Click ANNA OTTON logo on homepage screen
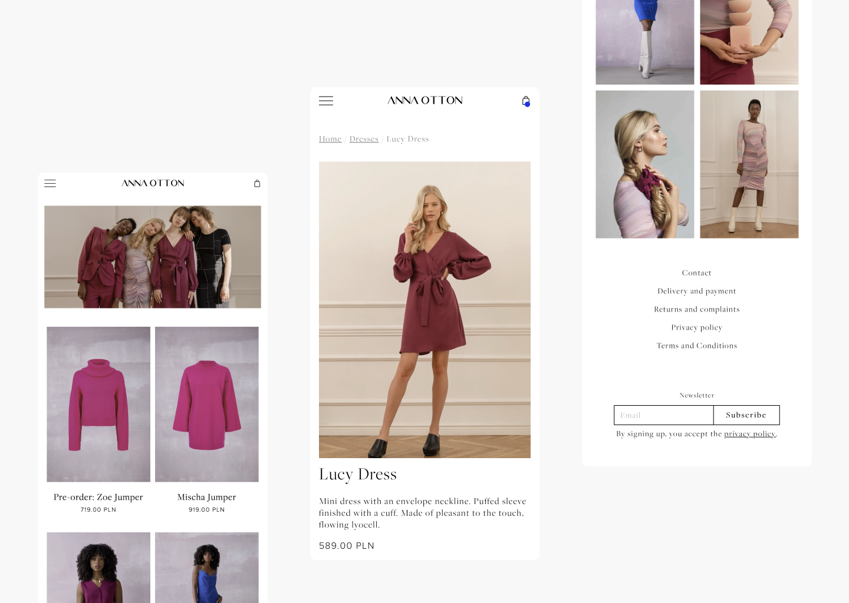 (153, 184)
